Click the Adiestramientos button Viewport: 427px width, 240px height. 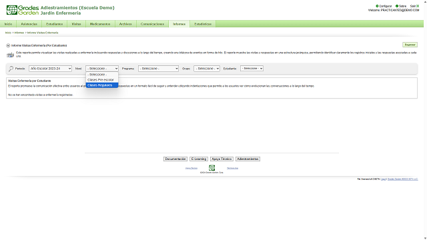point(248,159)
